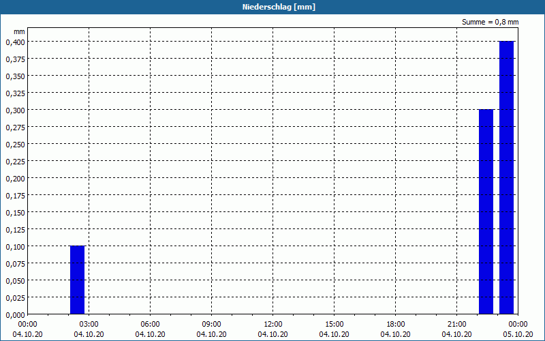545x341 pixels.
Task: Click the 12:00 time axis label
Action: (273, 325)
